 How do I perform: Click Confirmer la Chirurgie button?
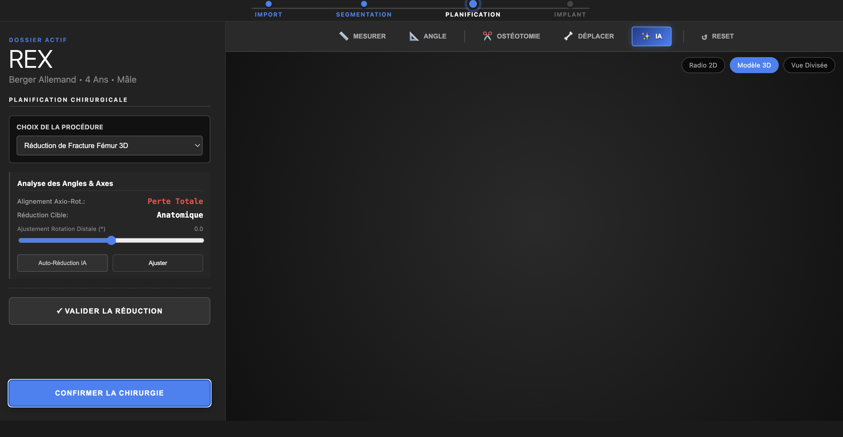coord(109,393)
